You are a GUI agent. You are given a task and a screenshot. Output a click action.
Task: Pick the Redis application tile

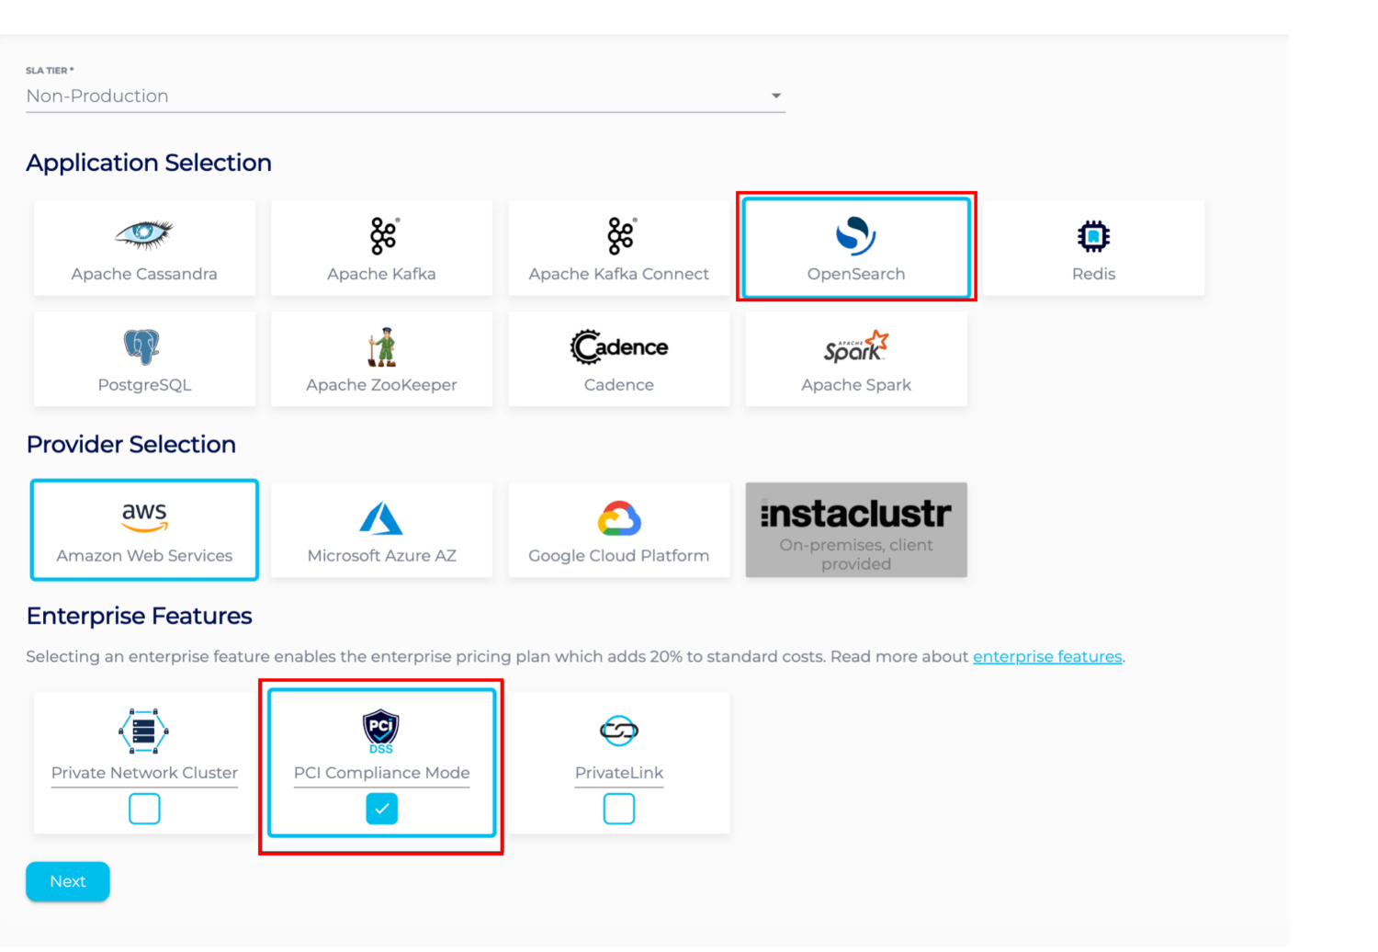[1093, 248]
